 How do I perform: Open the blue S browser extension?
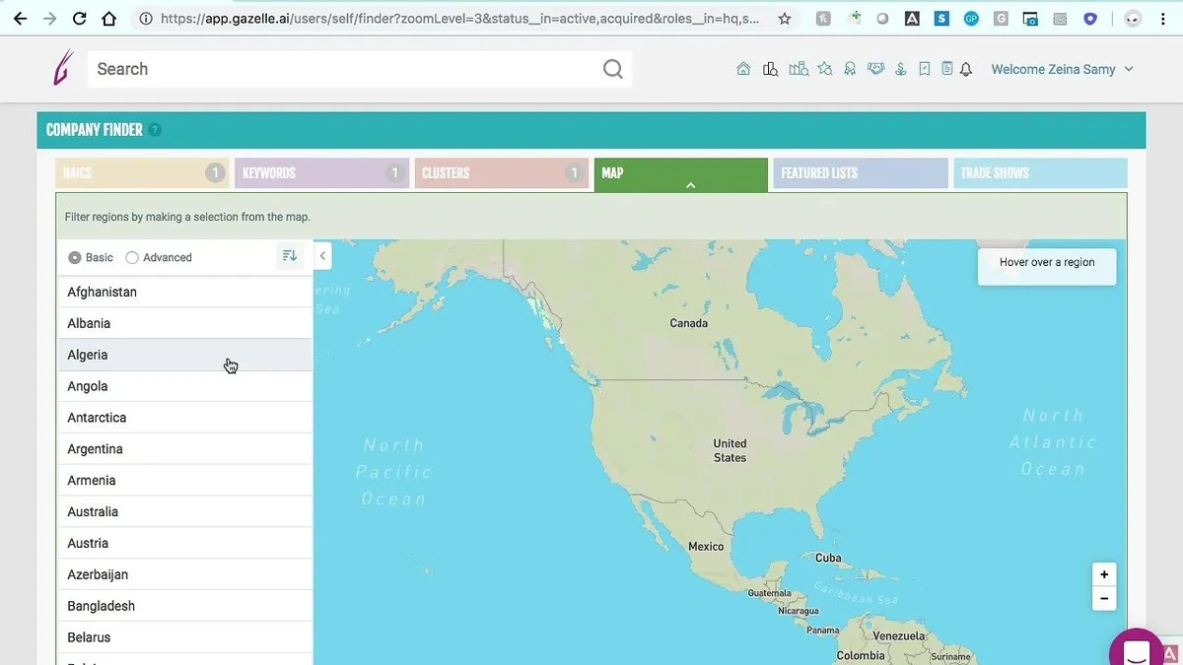942,18
